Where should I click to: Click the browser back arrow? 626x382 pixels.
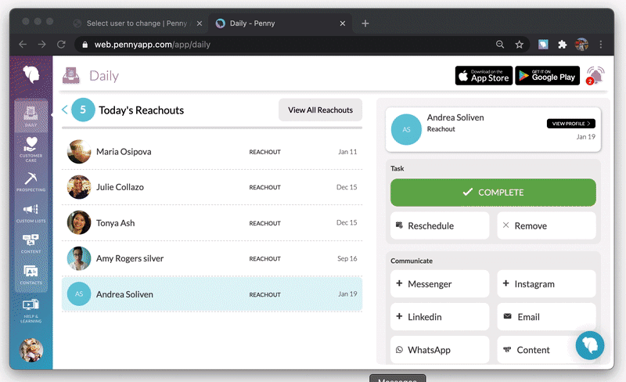click(23, 45)
